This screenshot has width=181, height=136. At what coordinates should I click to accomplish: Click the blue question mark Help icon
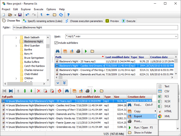click(x=68, y=15)
